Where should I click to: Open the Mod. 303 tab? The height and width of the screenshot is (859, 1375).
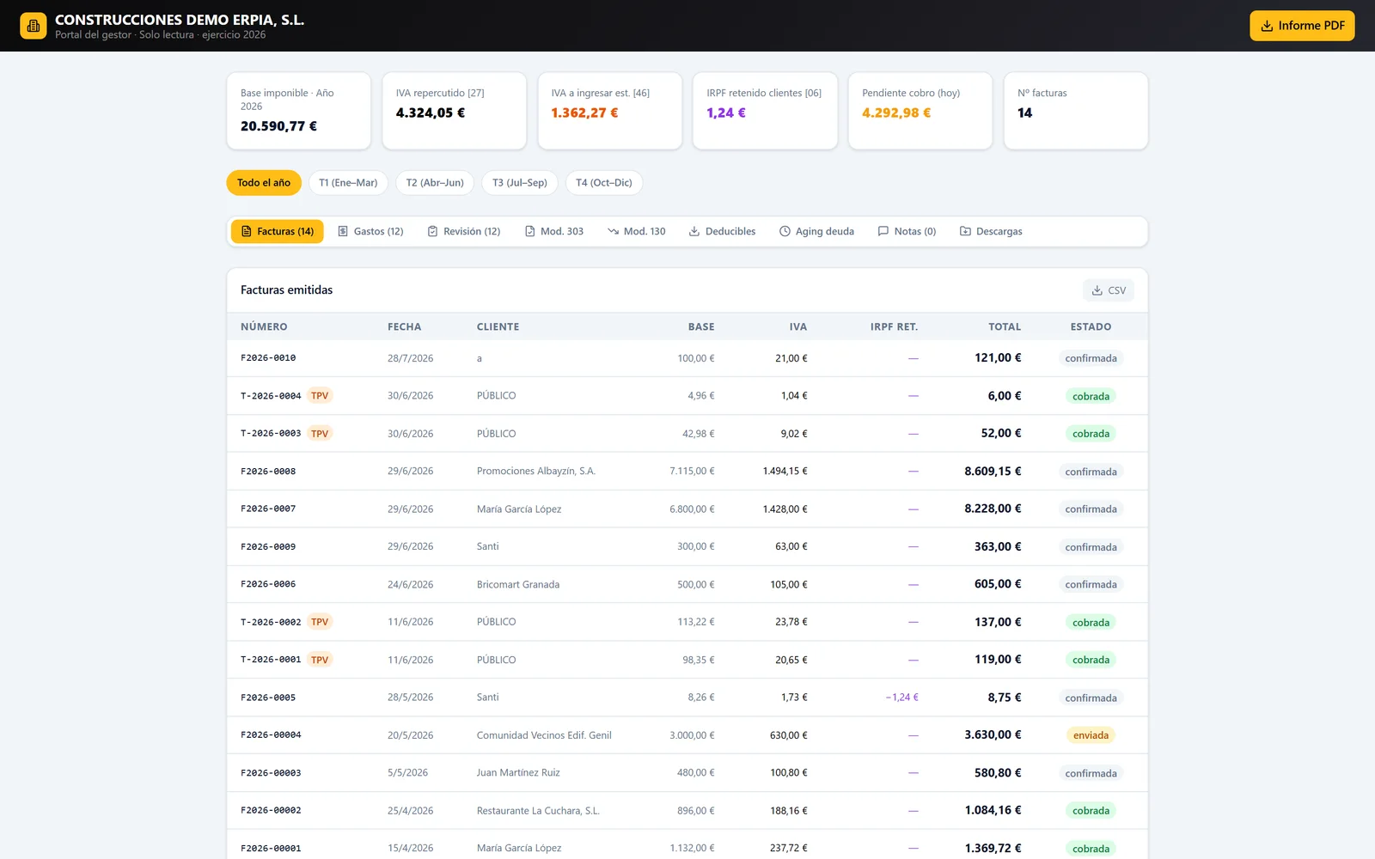(x=554, y=231)
